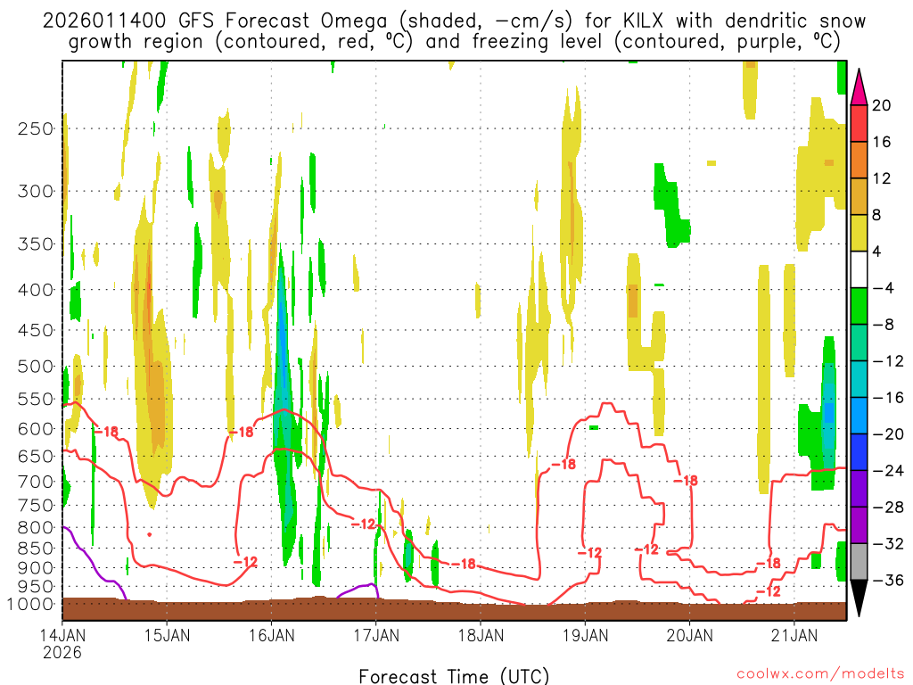The height and width of the screenshot is (685, 913).
Task: Click the violet colorbar segment between -24 and -28
Action: (859, 489)
